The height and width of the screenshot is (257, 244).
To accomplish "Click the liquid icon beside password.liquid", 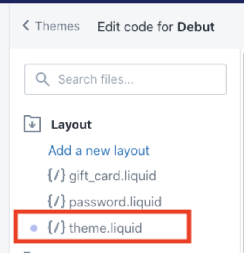I will [x=57, y=201].
